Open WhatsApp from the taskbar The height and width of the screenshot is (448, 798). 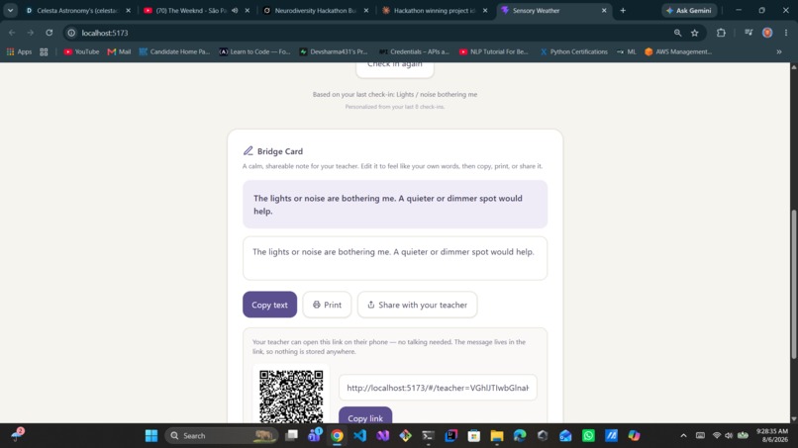point(588,436)
